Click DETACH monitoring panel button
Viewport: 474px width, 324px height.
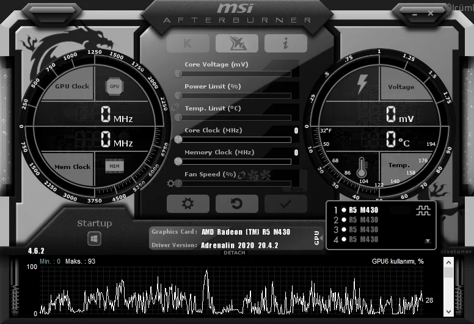(x=235, y=253)
